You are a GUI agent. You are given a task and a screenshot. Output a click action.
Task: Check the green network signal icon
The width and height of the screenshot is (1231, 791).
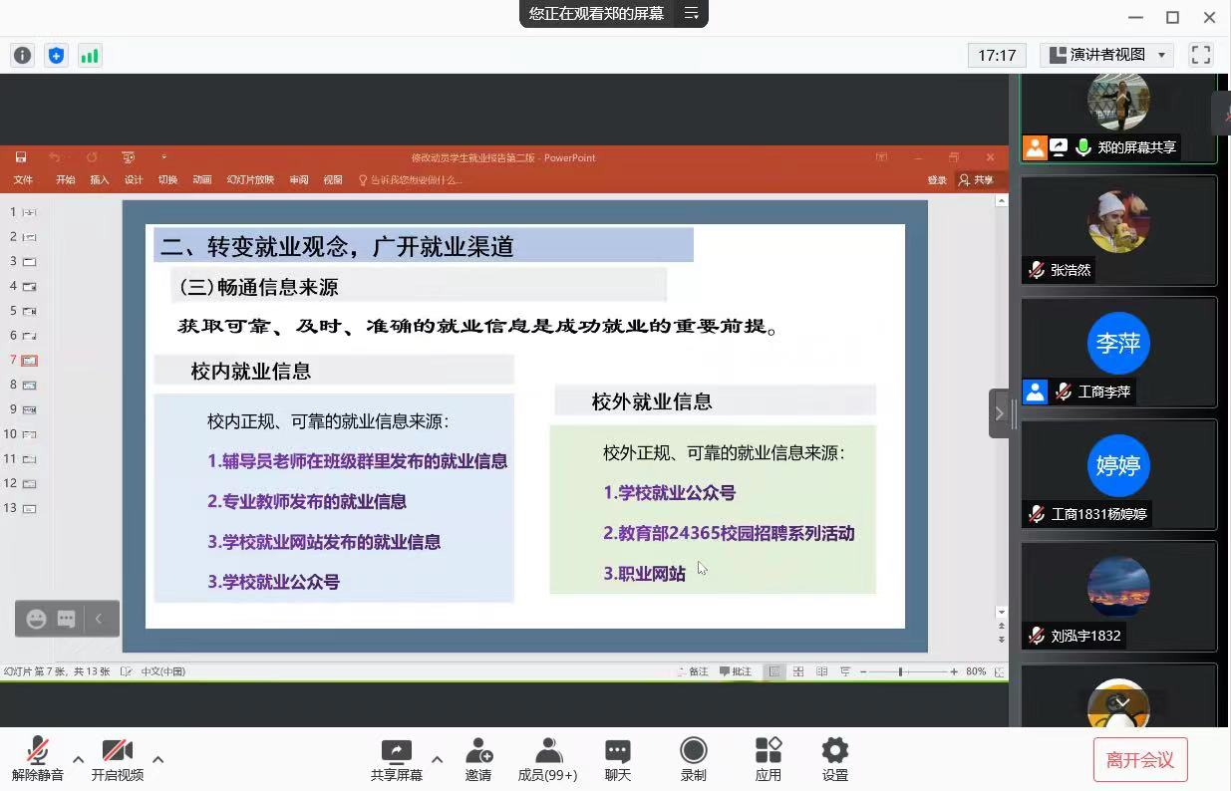pyautogui.click(x=90, y=56)
